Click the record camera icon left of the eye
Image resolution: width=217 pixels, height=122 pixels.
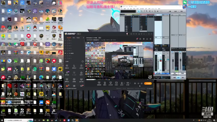point(135,84)
